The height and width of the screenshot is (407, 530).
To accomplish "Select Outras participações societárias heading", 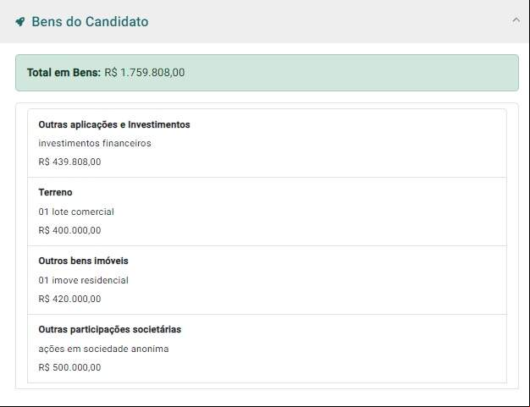I will pyautogui.click(x=110, y=329).
